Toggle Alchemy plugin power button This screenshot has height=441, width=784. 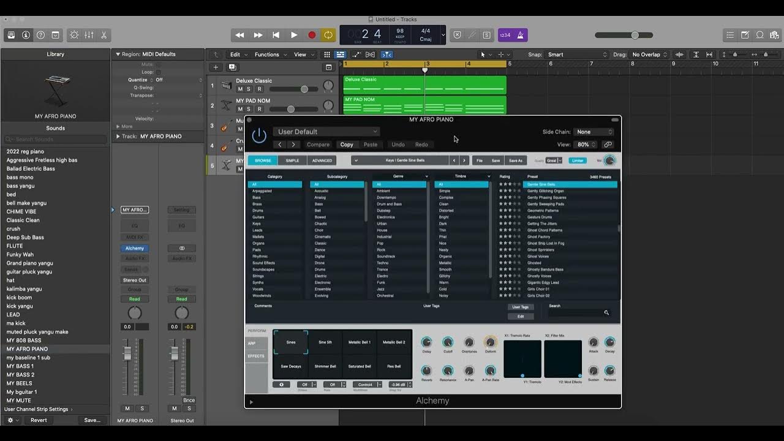pyautogui.click(x=259, y=135)
